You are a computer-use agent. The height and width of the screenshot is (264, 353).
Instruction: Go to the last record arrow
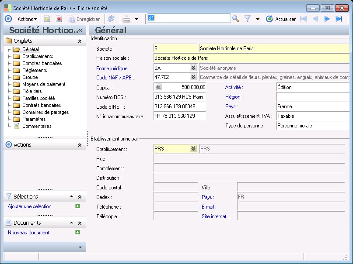tap(339, 19)
